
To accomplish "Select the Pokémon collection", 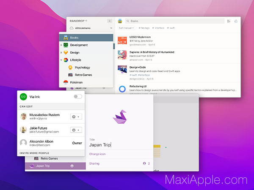I will tap(86, 82).
